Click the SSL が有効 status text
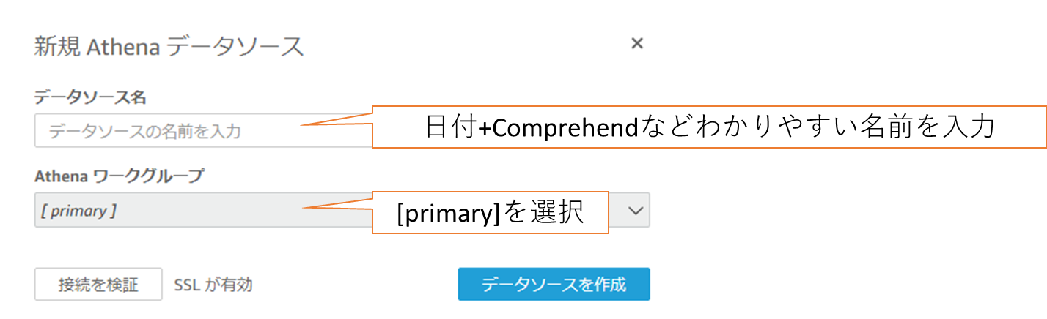1047x319 pixels. pos(213,285)
